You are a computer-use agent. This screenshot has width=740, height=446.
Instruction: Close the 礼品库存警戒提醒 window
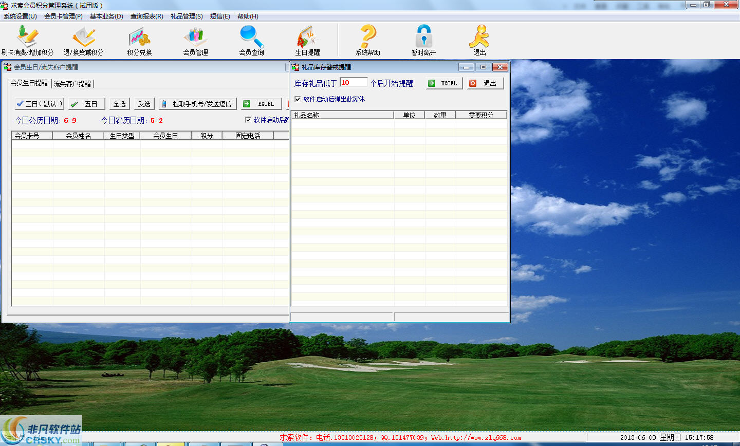[500, 67]
